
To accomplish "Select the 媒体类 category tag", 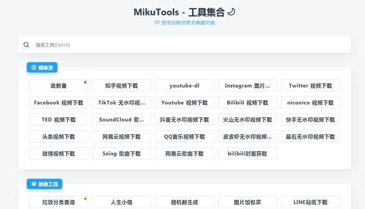I will [42, 67].
